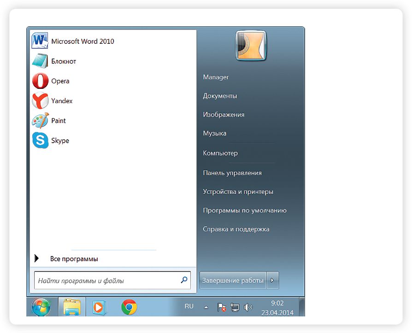Launch Блокнот via its notepad icon
This screenshot has width=412, height=333.
(40, 61)
